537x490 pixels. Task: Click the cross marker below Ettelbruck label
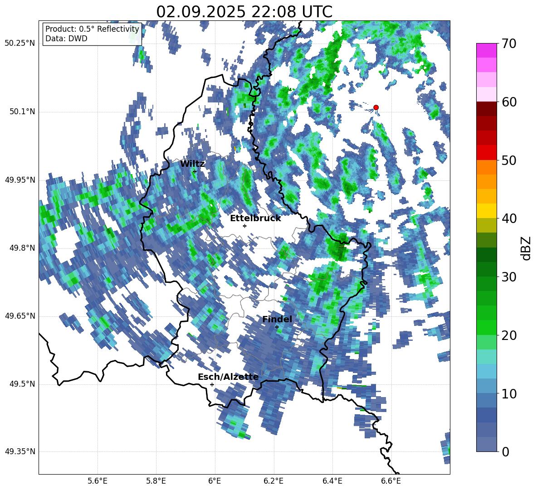[244, 226]
